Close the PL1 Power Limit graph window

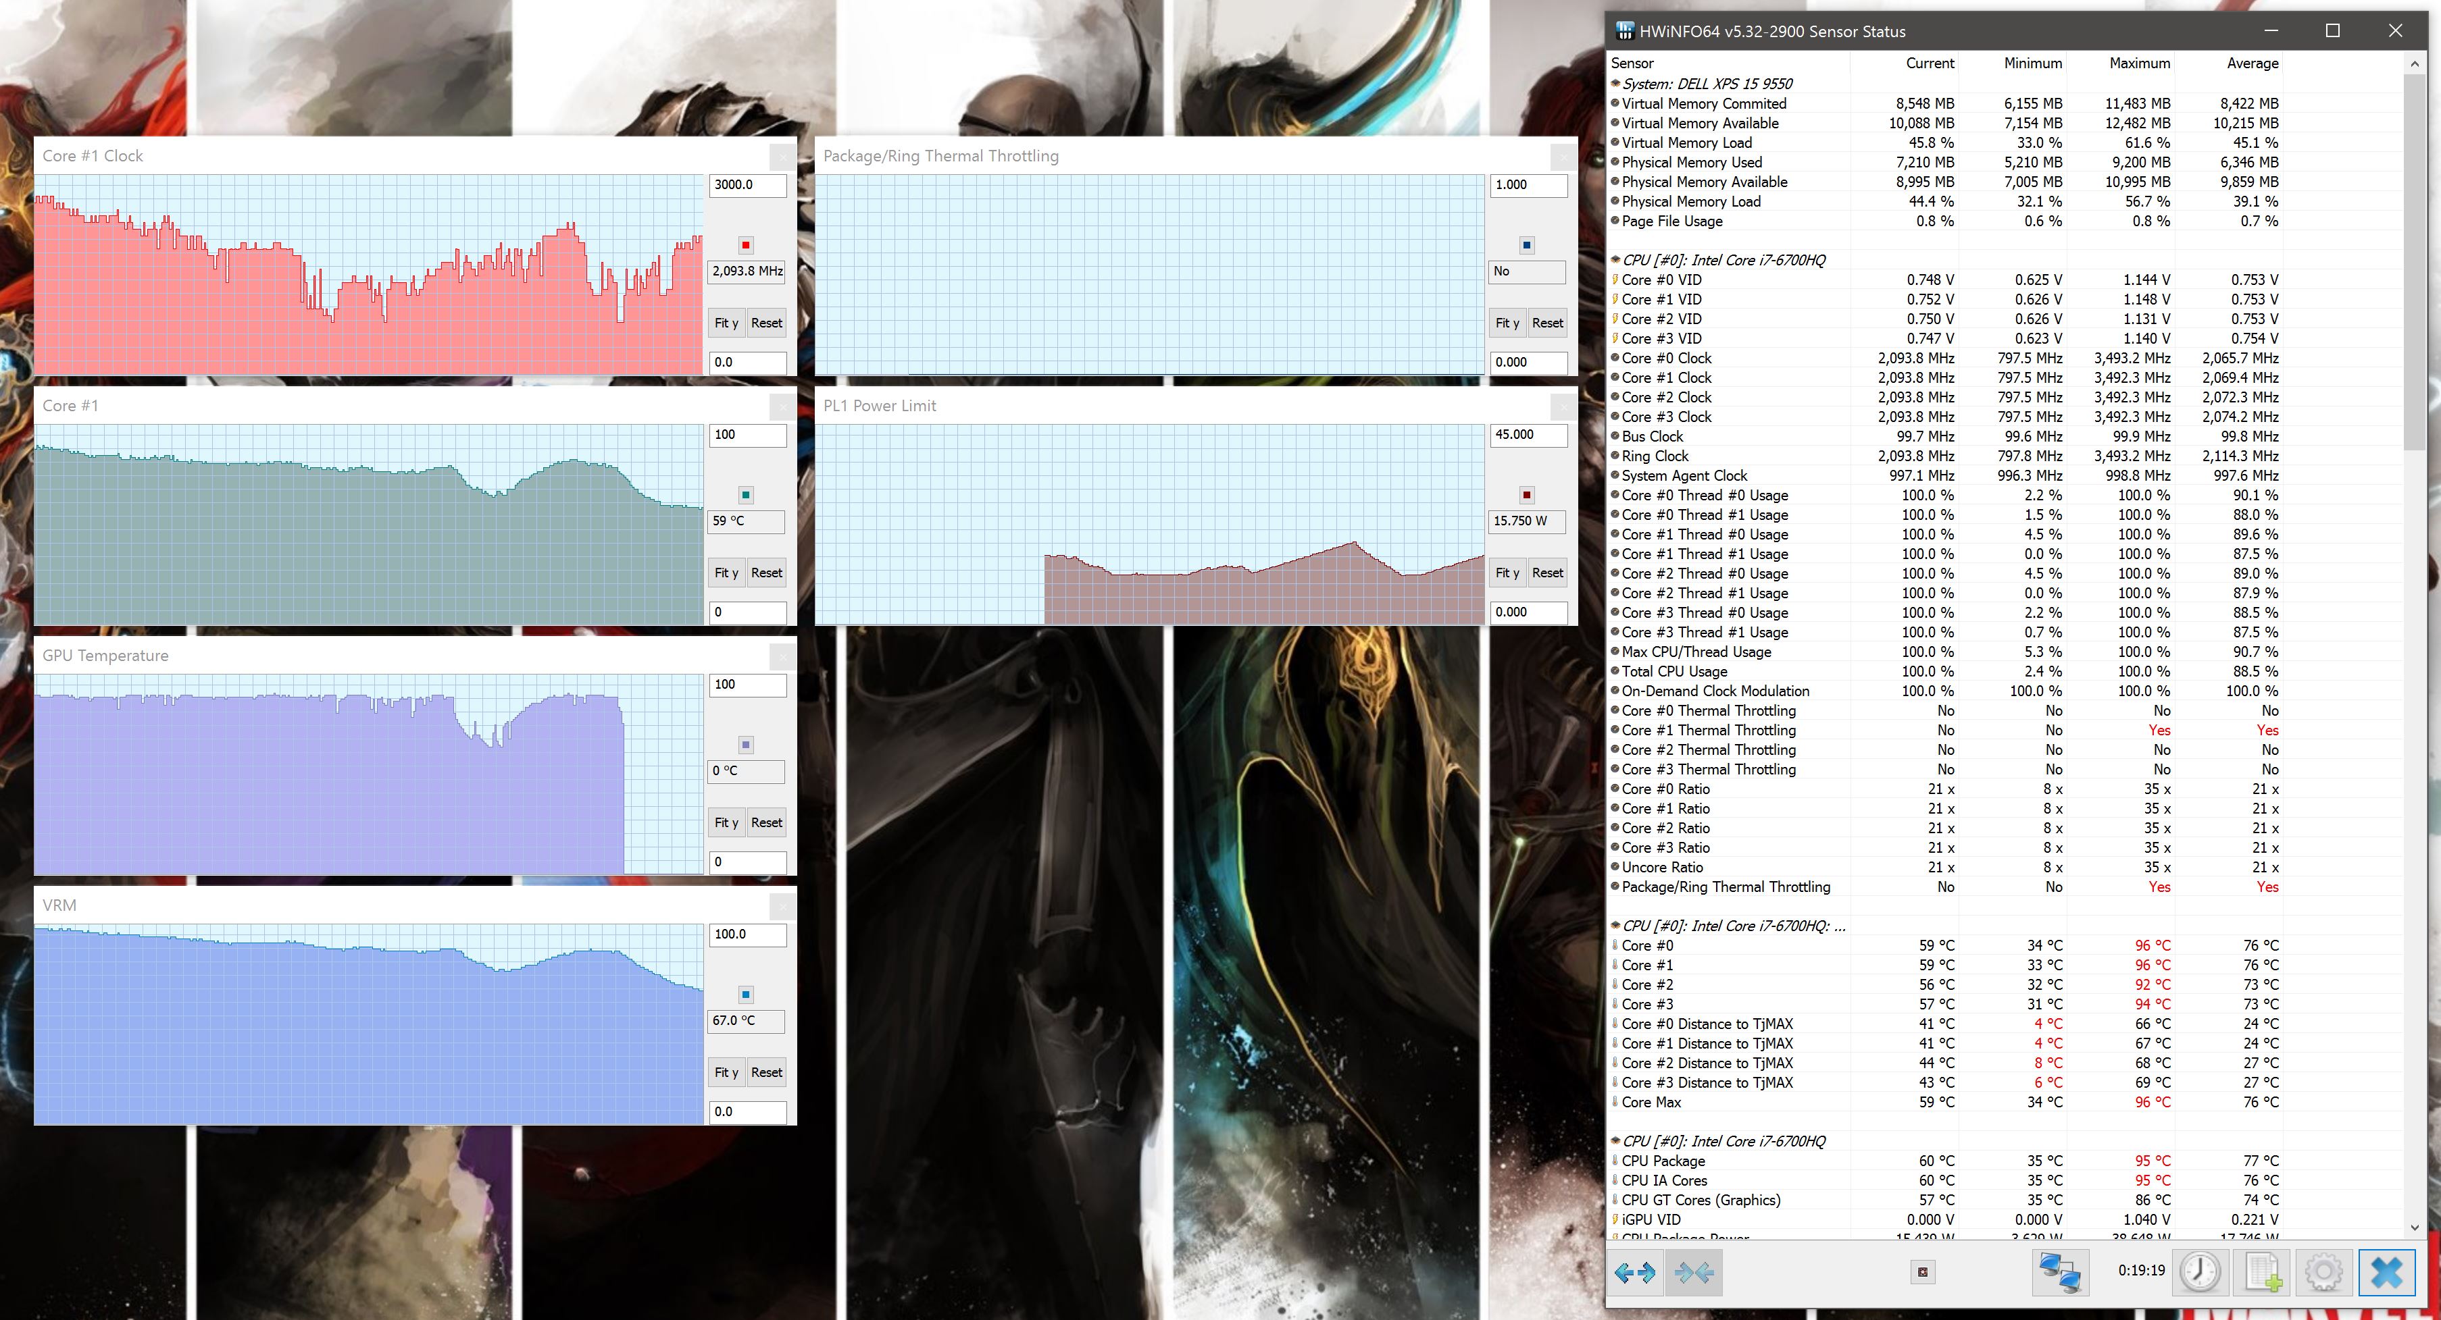pos(1563,406)
